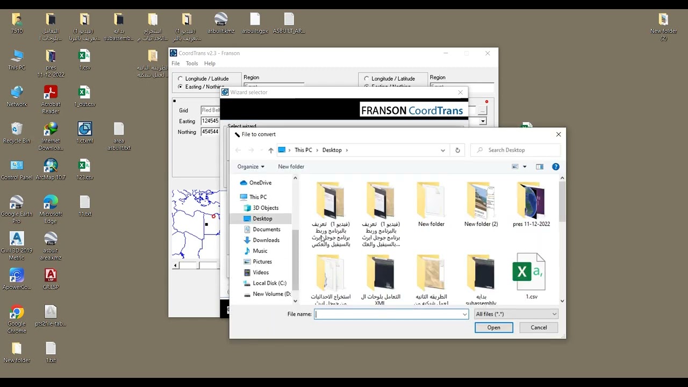Image resolution: width=688 pixels, height=387 pixels.
Task: Select 3D Objects in navigation pane
Action: (x=266, y=208)
